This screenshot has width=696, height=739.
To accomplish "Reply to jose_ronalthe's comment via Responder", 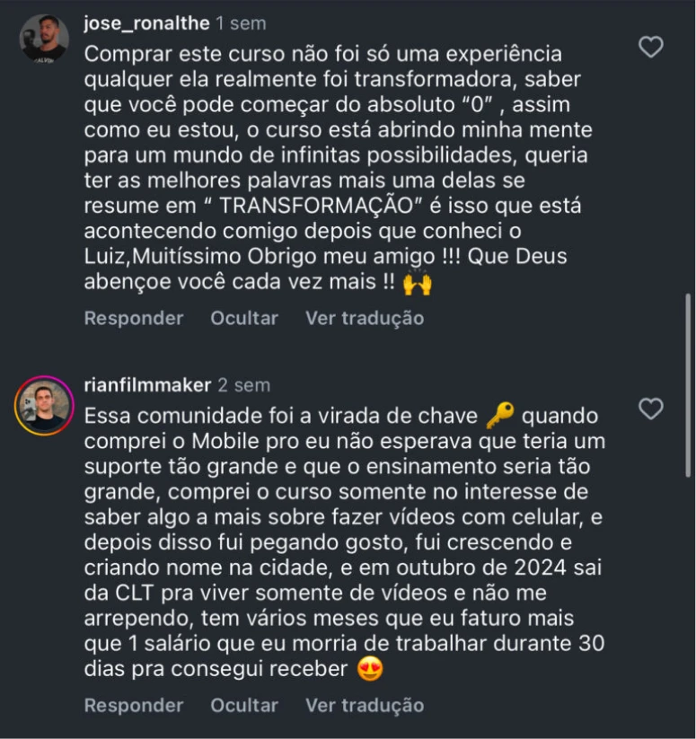I will point(134,318).
